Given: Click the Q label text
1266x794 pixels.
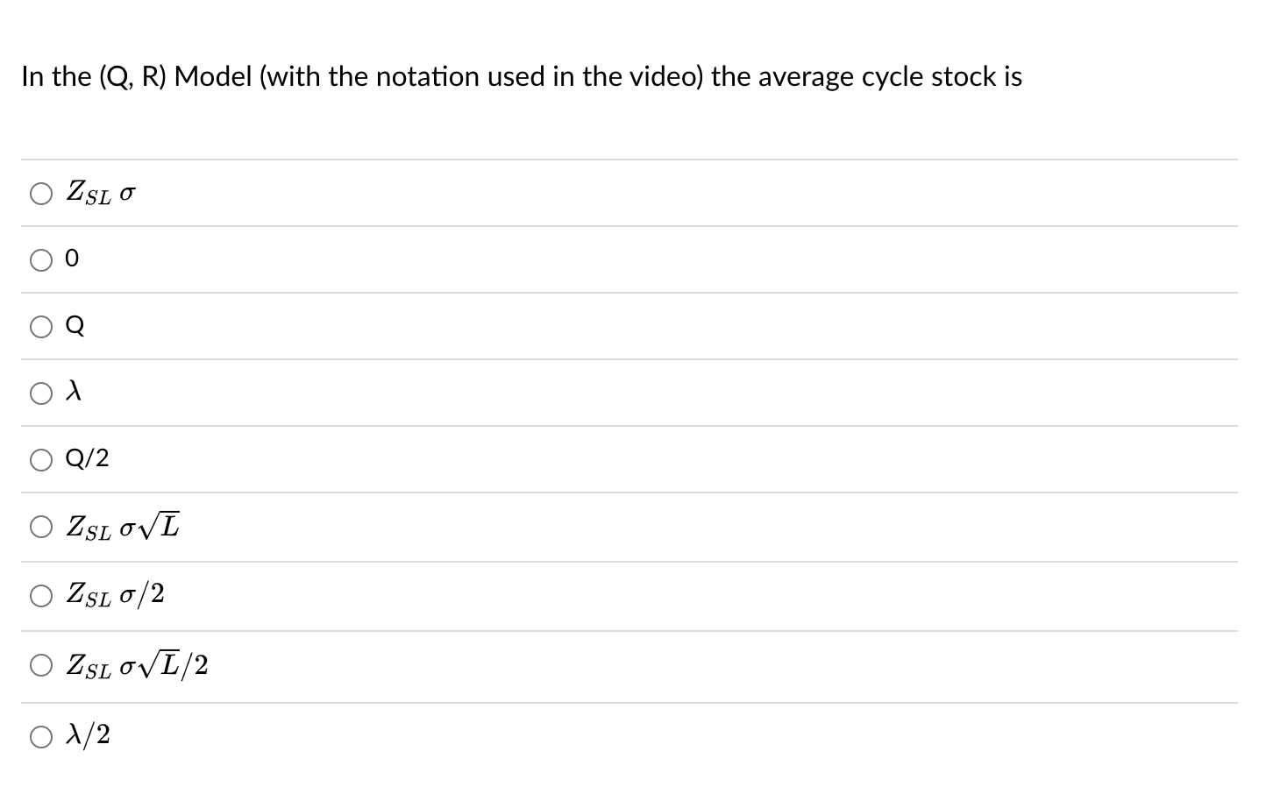Looking at the screenshot, I should pos(76,325).
